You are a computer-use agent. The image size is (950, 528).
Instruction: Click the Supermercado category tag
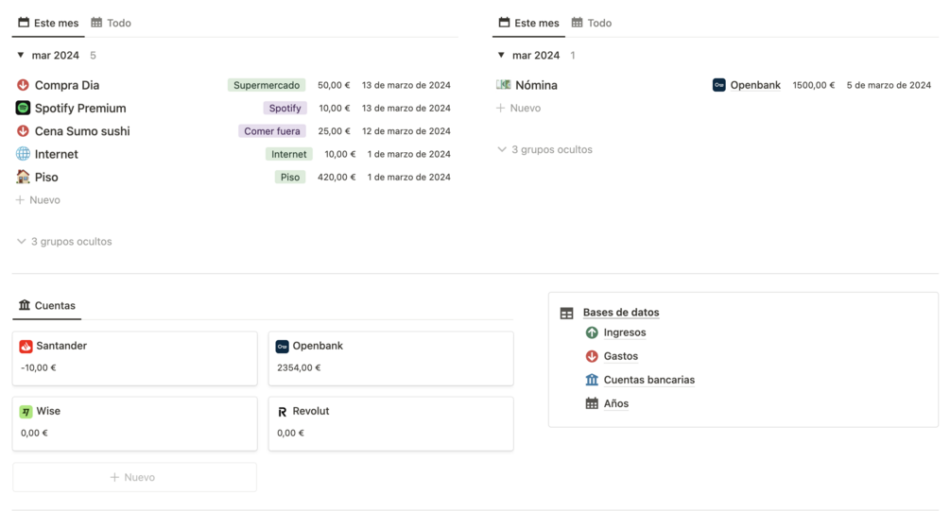pos(267,85)
